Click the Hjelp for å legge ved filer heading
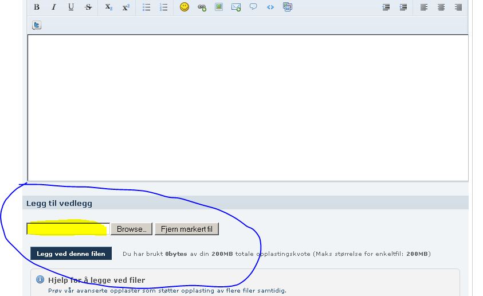The height and width of the screenshot is (296, 483). 96,280
